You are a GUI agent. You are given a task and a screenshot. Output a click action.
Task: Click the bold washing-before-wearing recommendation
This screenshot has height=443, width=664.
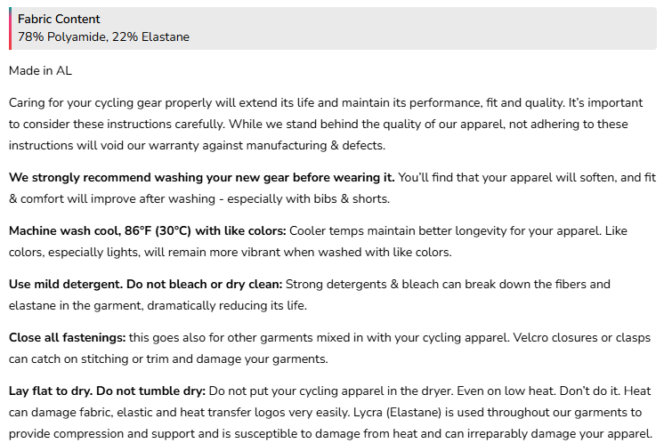point(202,177)
